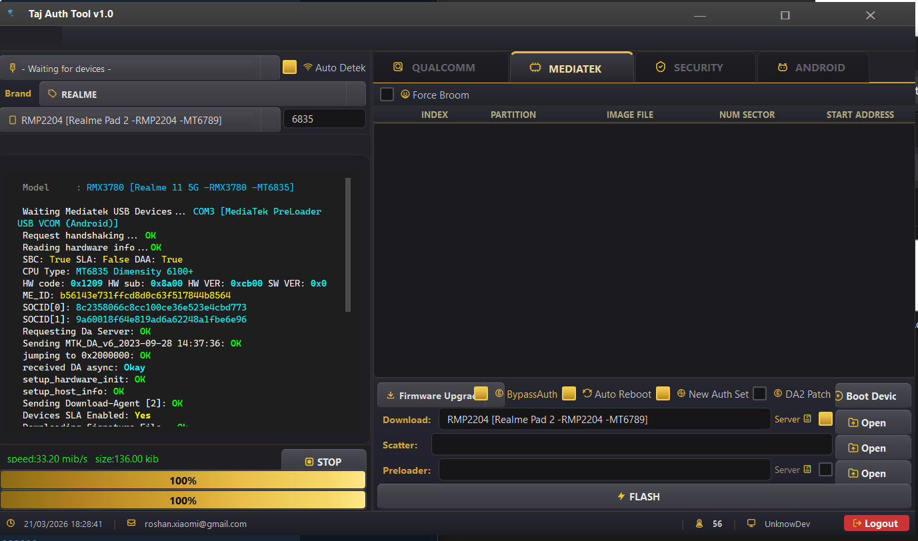Click the STOP button
This screenshot has width=918, height=541.
pos(324,462)
